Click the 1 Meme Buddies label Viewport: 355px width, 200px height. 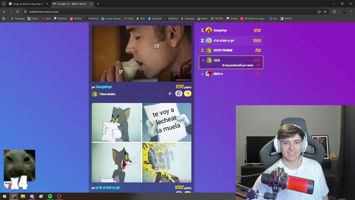107,94
